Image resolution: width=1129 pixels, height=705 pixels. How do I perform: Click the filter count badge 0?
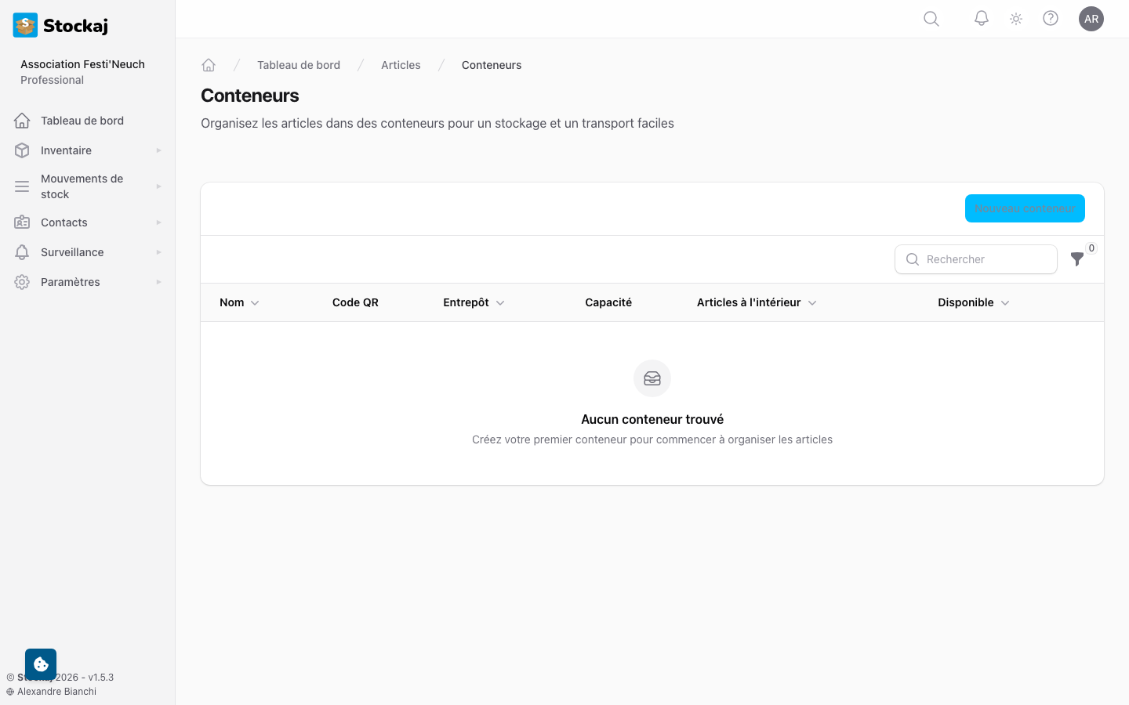pos(1091,248)
